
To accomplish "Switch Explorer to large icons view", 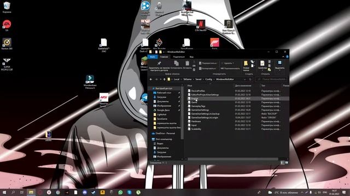I will pyautogui.click(x=287, y=163).
